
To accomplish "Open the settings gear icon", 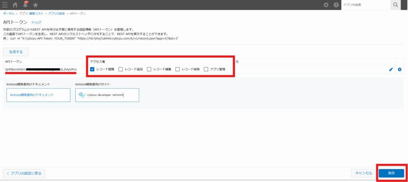I will [326, 5].
